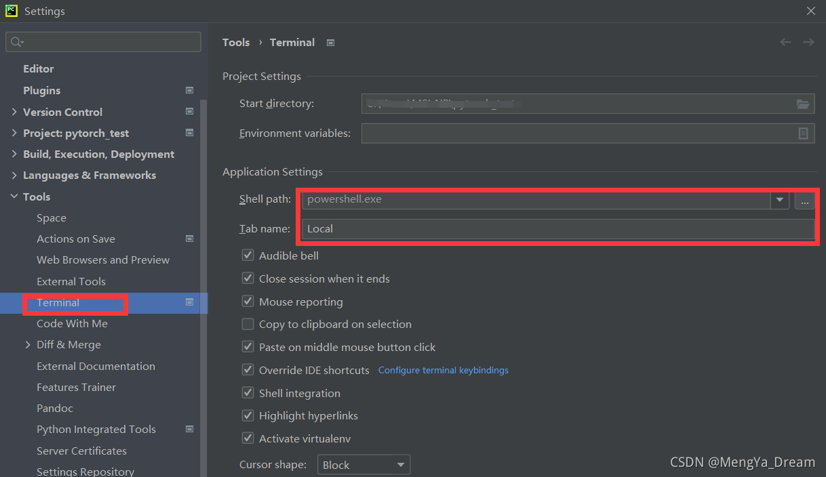The width and height of the screenshot is (826, 477).
Task: Select Python Integrated Tools in sidebar
Action: (96, 429)
